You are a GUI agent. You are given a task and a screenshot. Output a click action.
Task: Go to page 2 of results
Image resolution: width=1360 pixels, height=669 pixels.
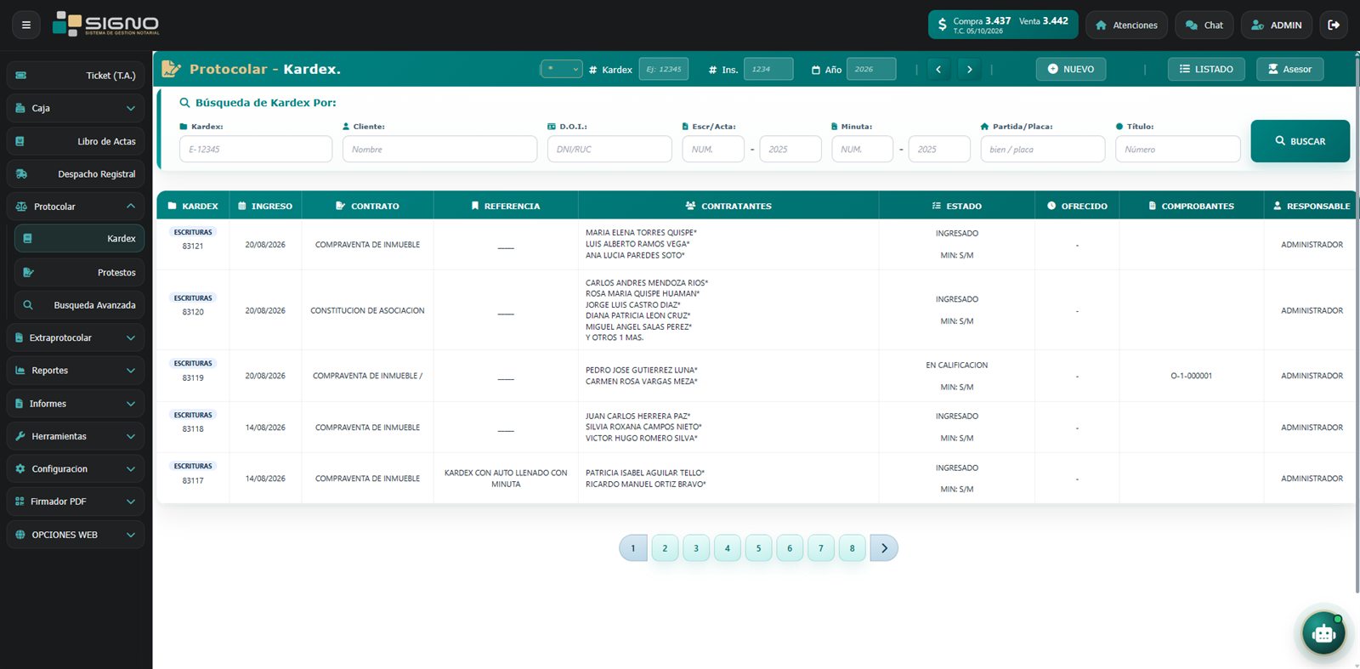point(665,548)
